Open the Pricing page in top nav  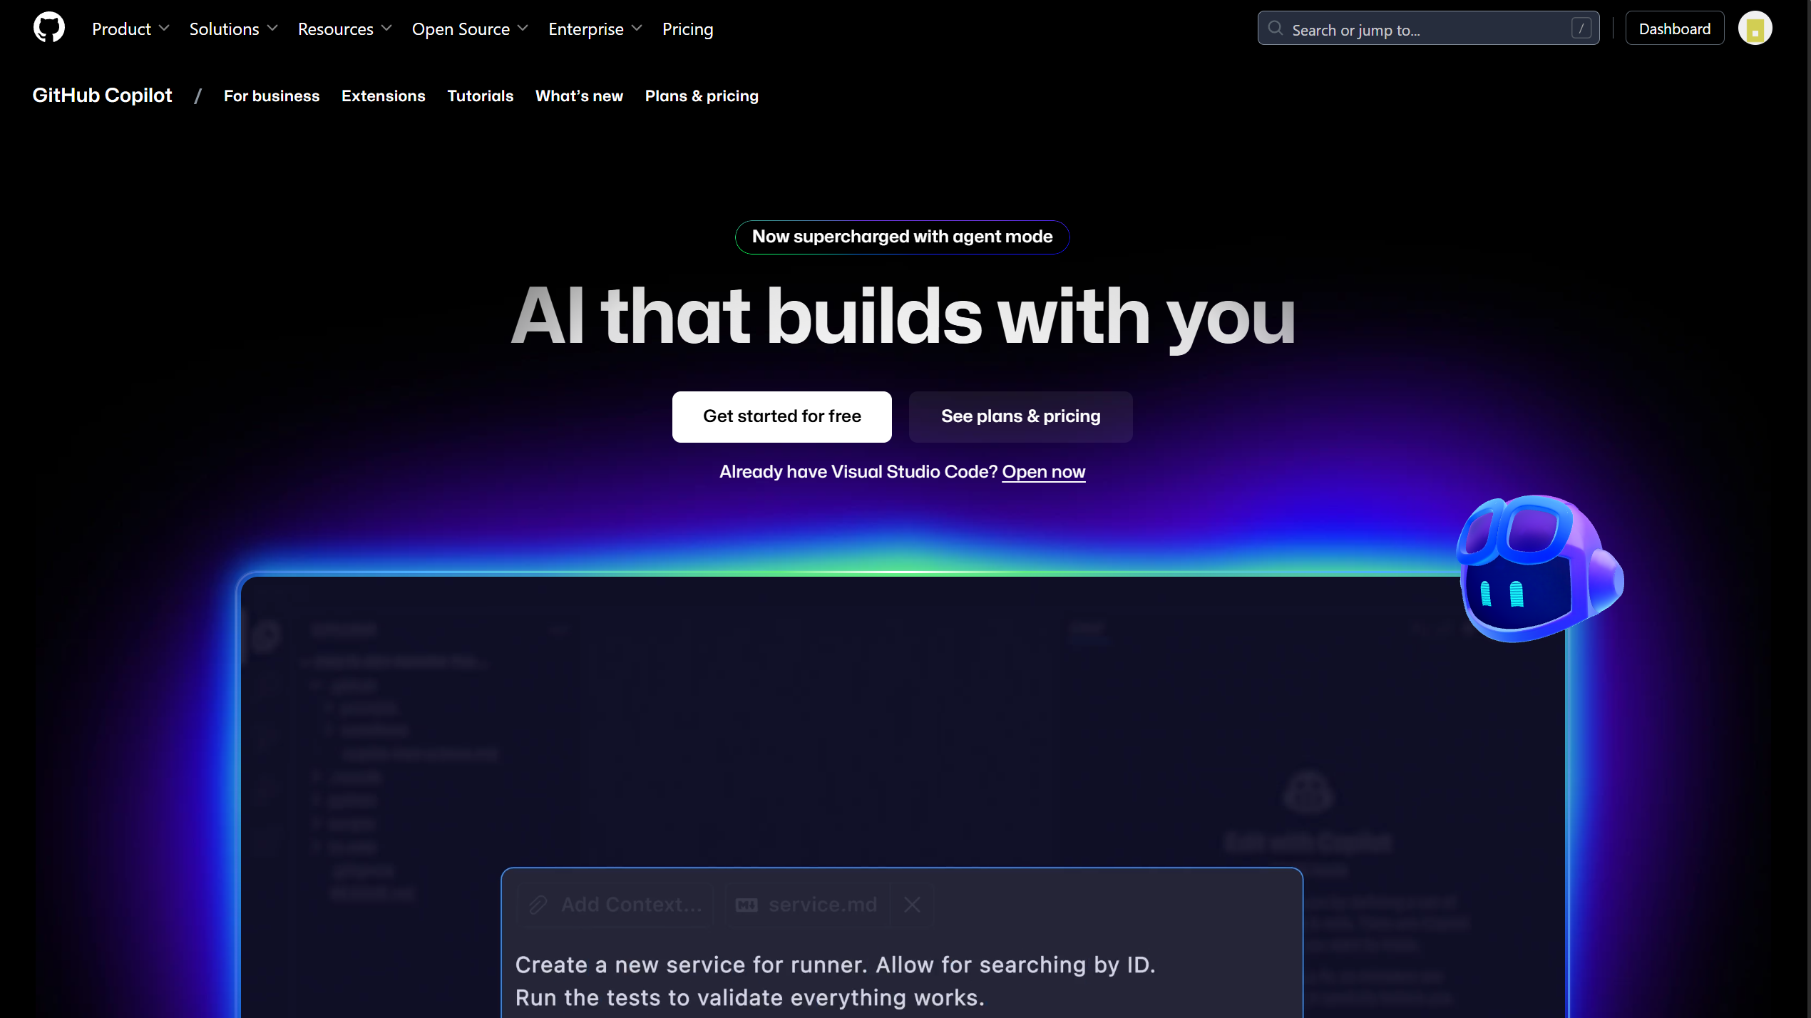tap(687, 29)
